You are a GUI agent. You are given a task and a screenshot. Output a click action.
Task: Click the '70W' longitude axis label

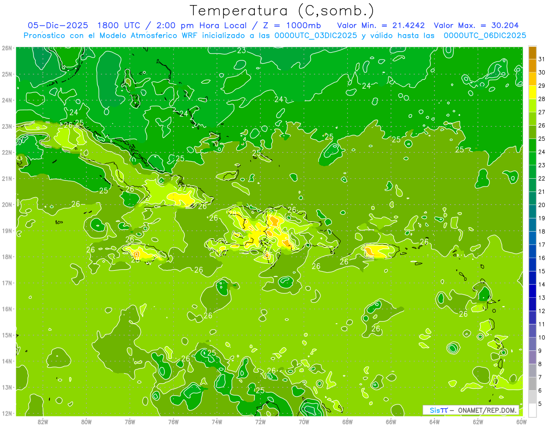coord(304,421)
